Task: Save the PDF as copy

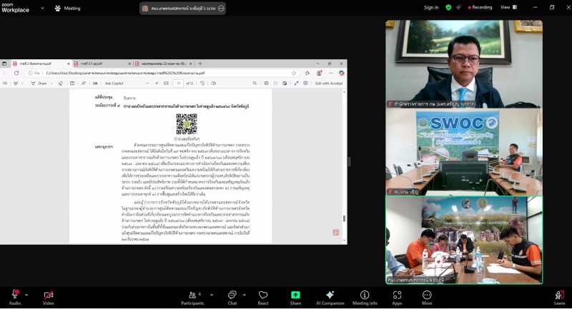Action: point(285,83)
